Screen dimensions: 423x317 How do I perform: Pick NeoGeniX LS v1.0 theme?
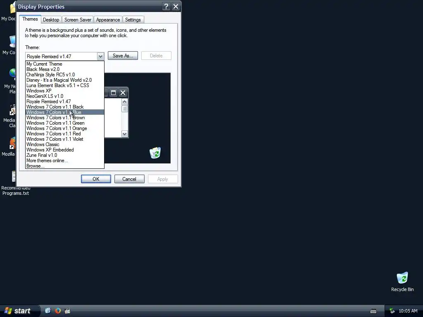point(65,96)
